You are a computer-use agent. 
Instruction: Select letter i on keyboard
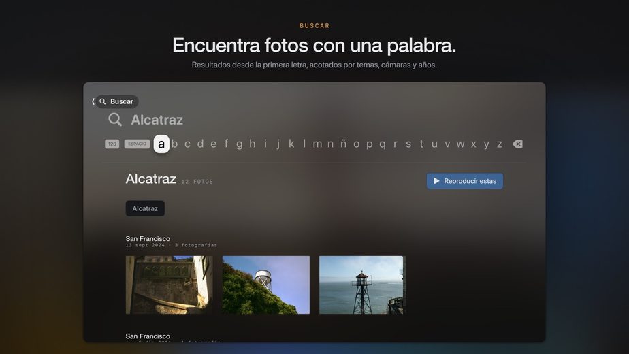click(x=265, y=144)
